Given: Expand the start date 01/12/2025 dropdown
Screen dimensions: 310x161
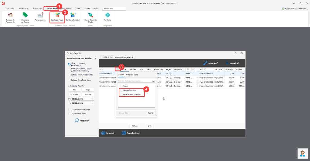Looking at the screenshot, I should pyautogui.click(x=92, y=99).
